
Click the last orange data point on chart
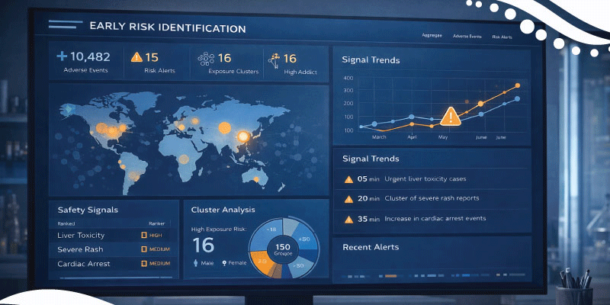pyautogui.click(x=518, y=85)
